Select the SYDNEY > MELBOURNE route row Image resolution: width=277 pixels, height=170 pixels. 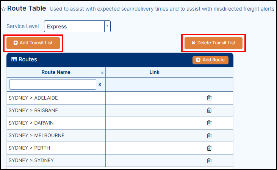pyautogui.click(x=120, y=136)
